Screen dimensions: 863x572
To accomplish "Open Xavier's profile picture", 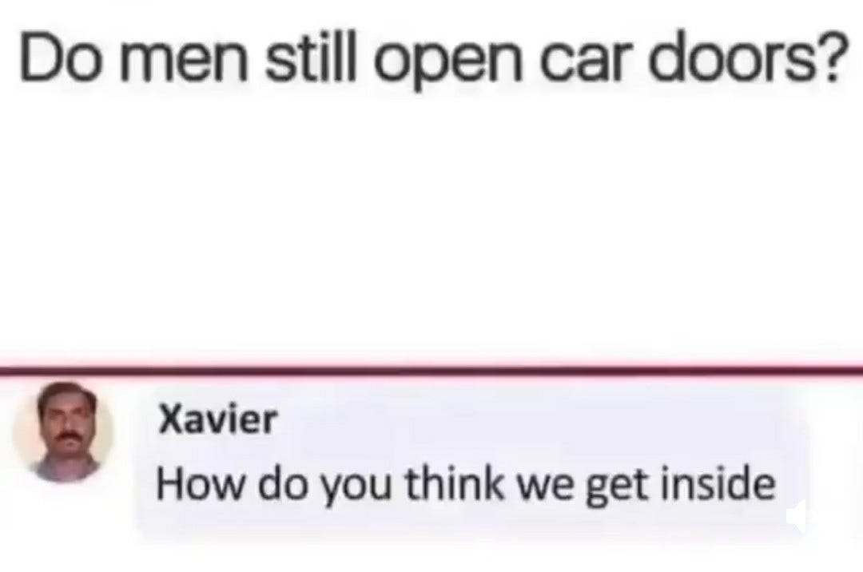I will pos(63,433).
